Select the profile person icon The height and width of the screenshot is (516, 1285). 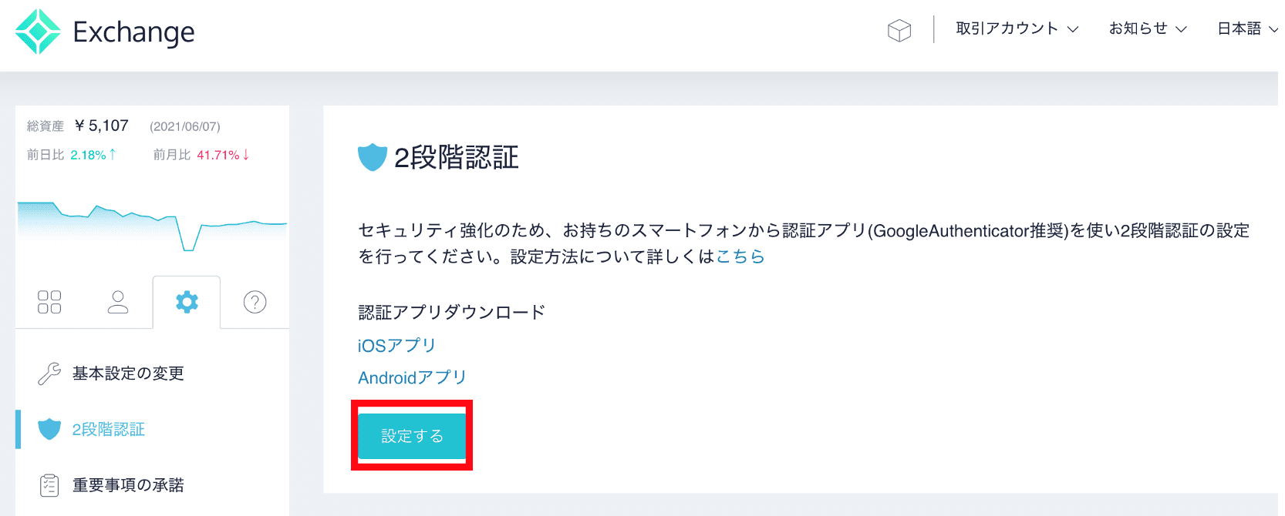(117, 302)
